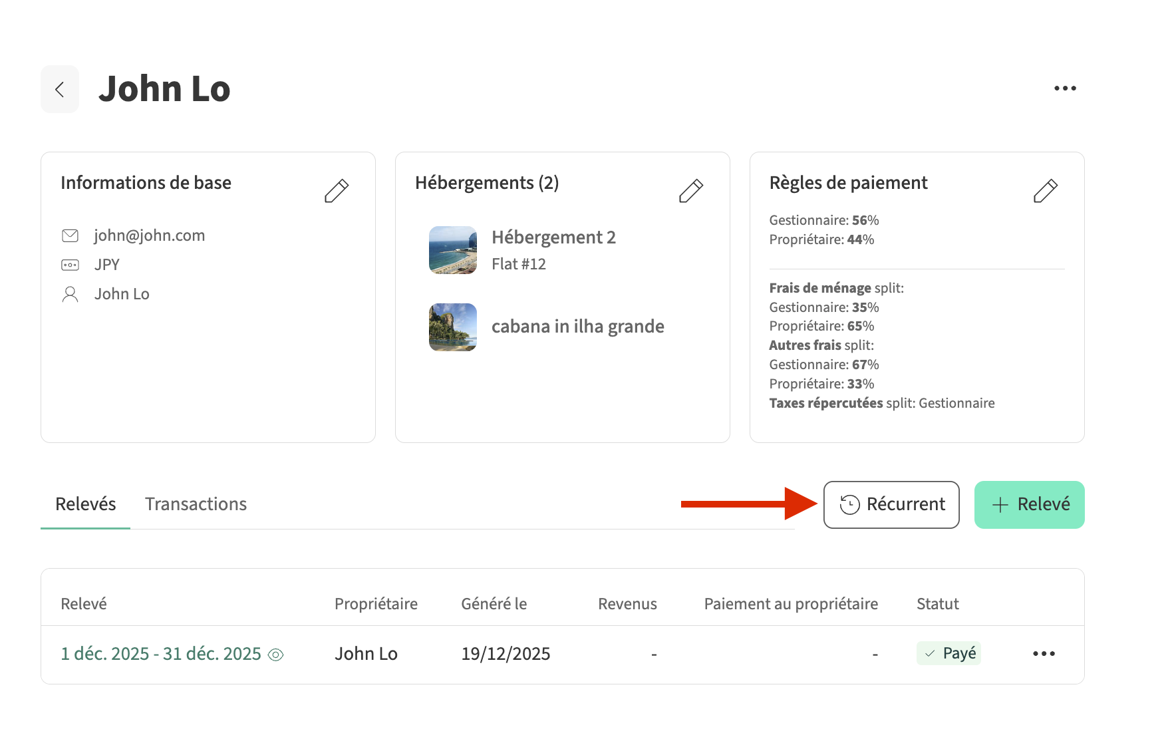Image resolution: width=1168 pixels, height=741 pixels.
Task: Click the Récurrent button
Action: [891, 505]
